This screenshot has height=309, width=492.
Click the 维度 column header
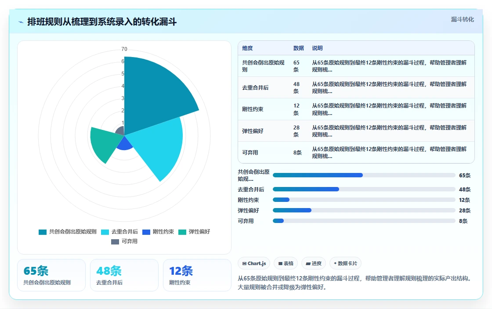(x=247, y=48)
